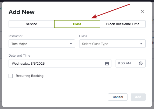
Task: Expand Instructor dropdown using its arrow
Action: pyautogui.click(x=71, y=44)
